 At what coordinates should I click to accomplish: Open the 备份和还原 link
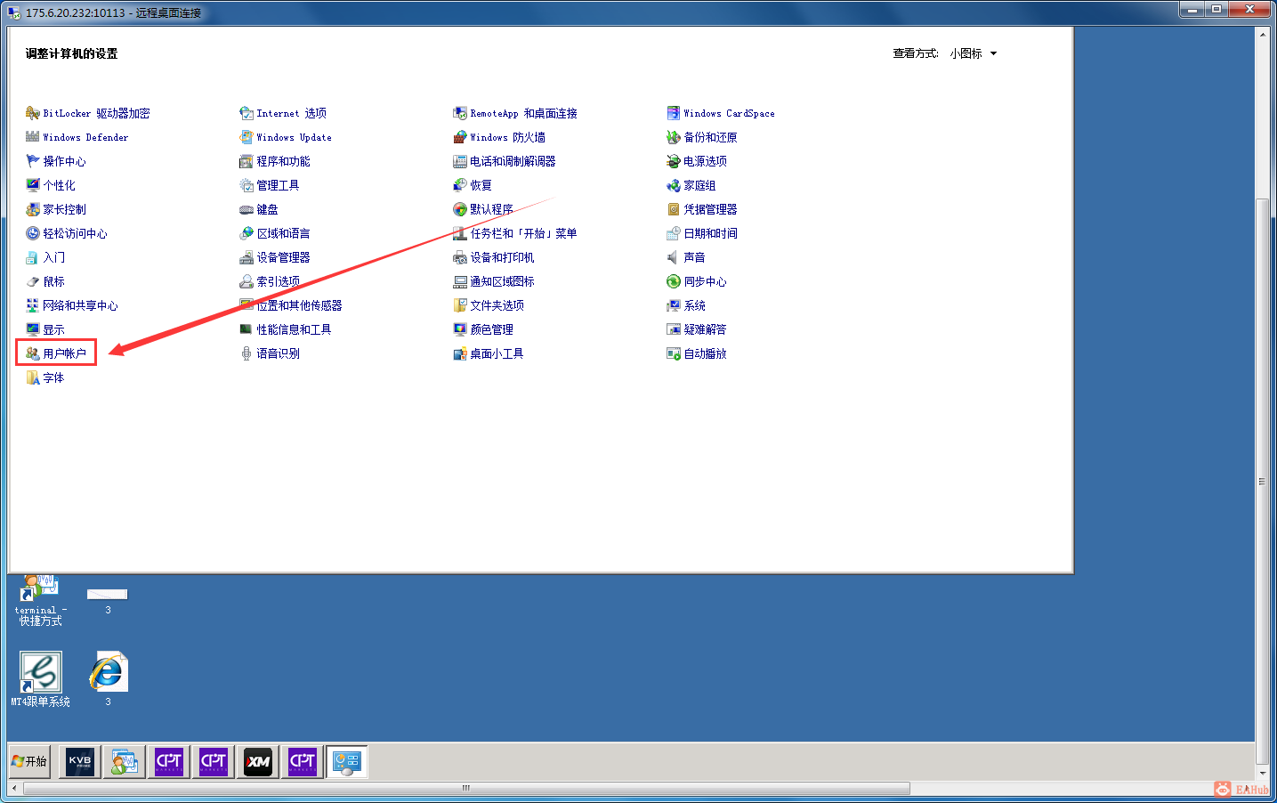click(x=711, y=137)
